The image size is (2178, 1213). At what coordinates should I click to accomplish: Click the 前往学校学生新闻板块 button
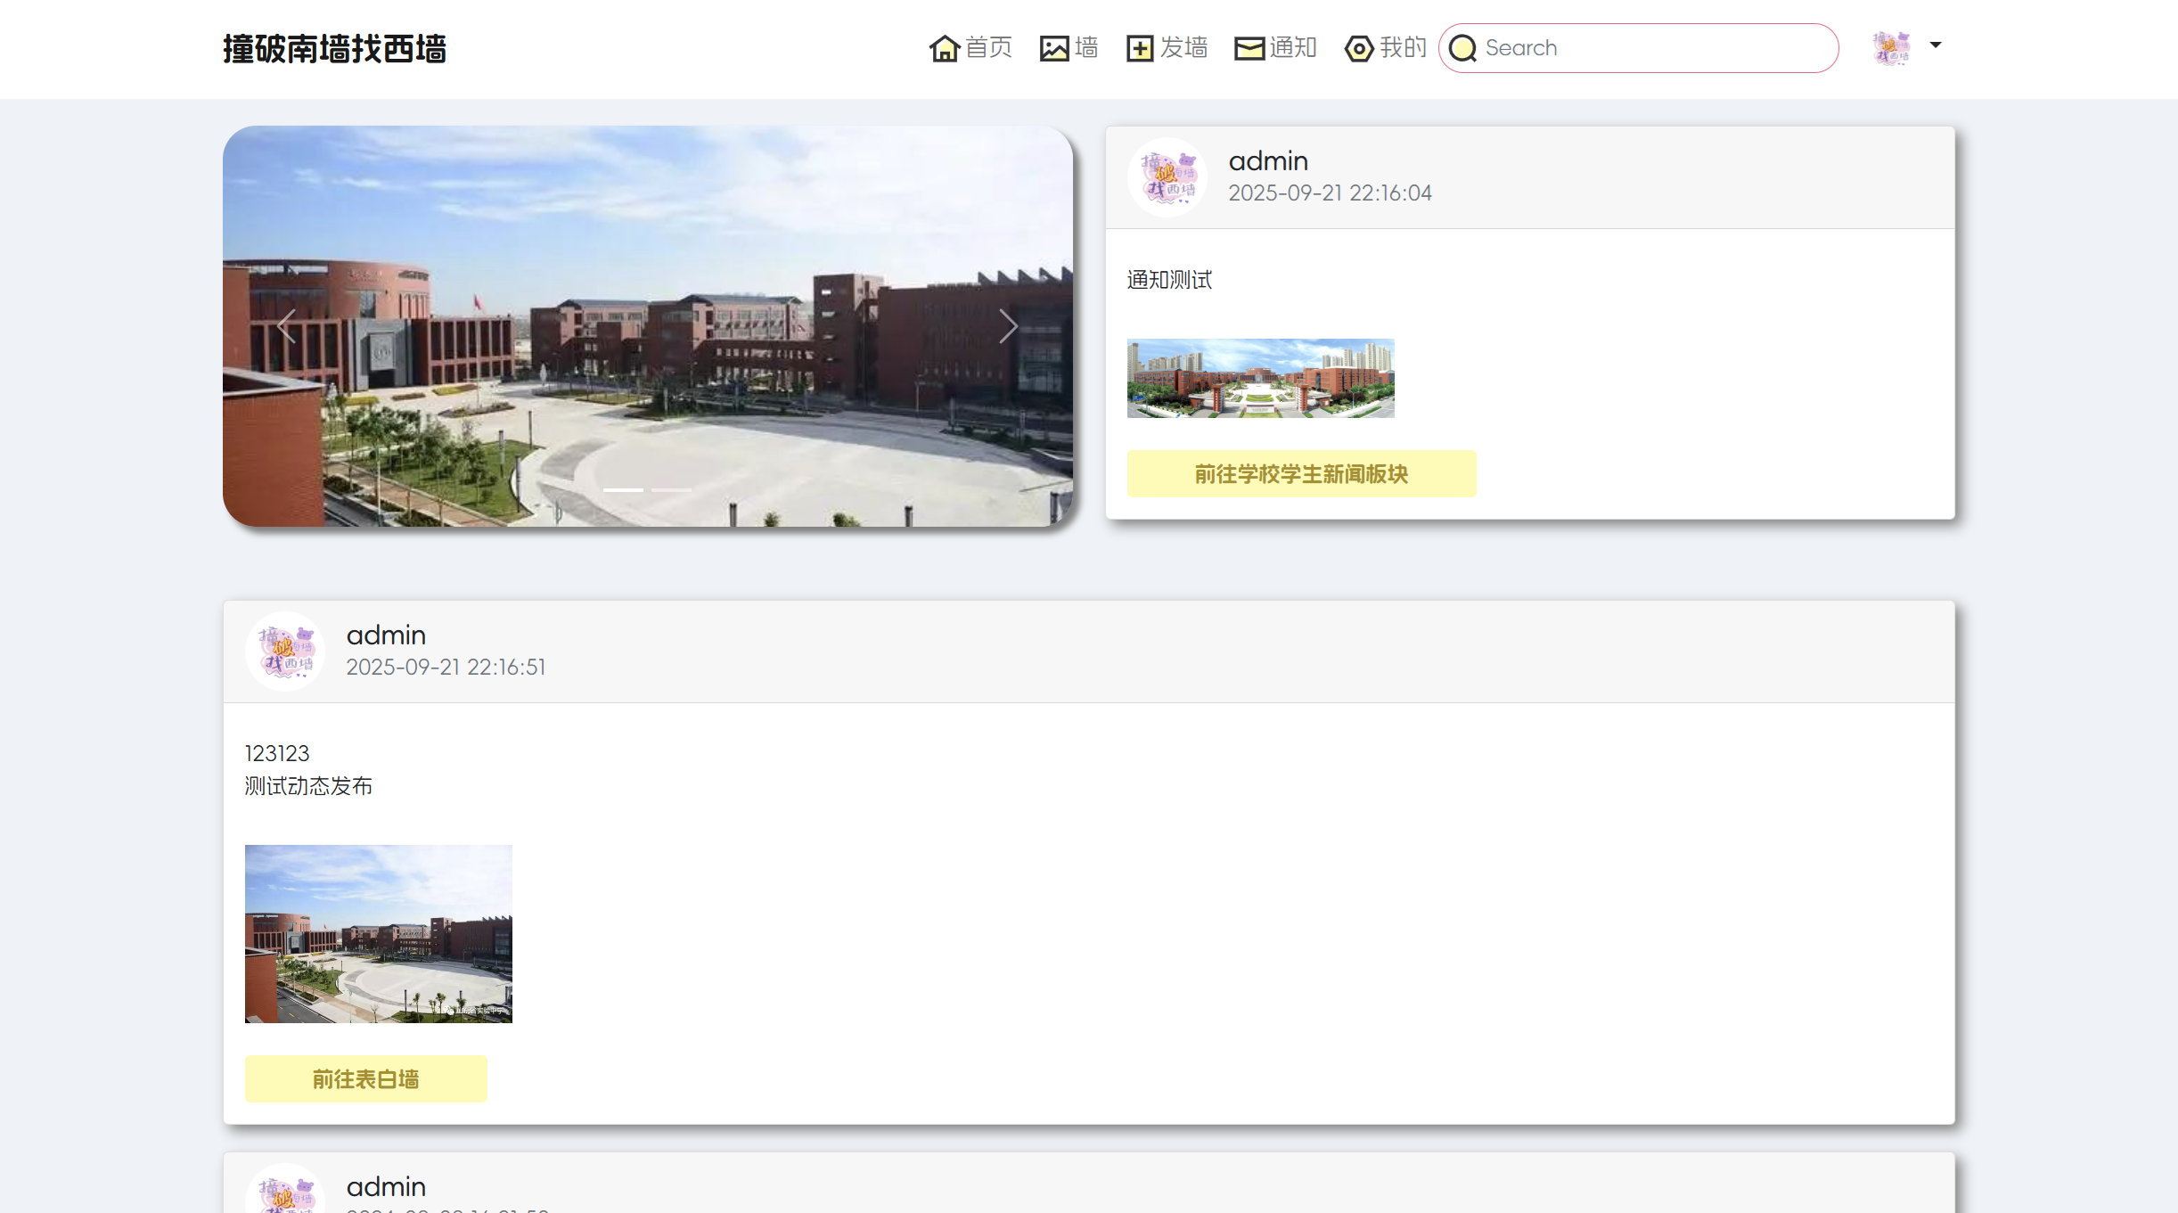[x=1300, y=473]
